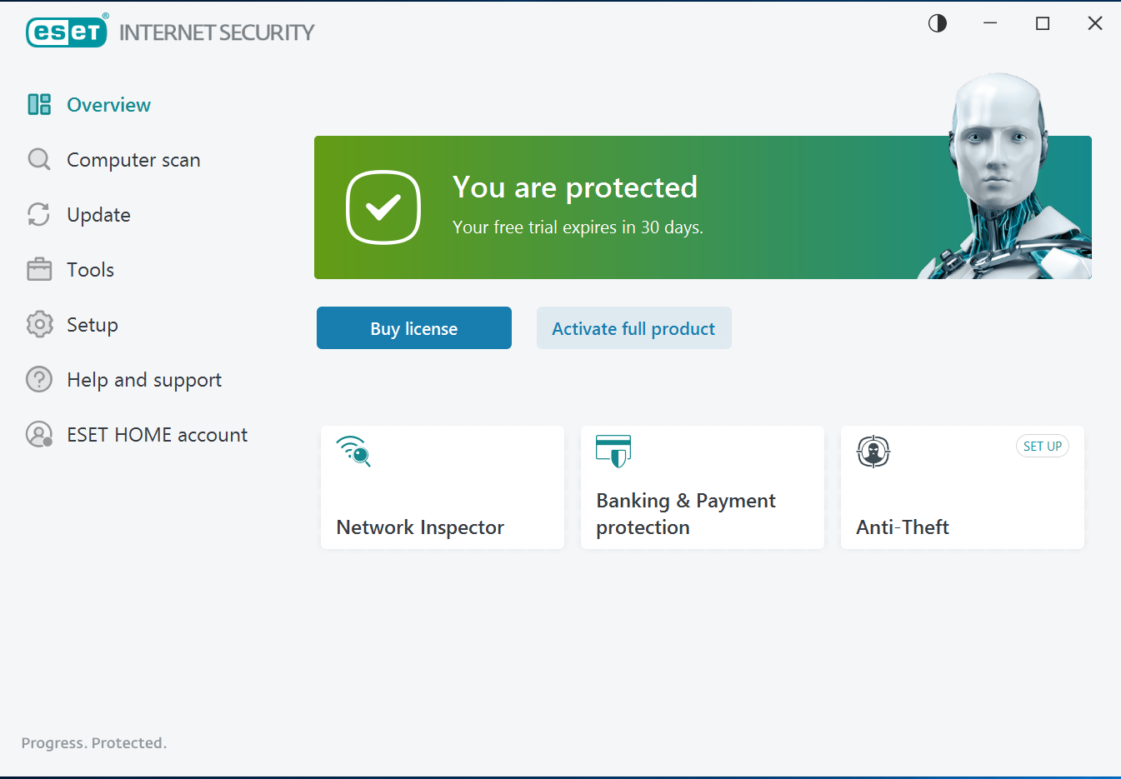The image size is (1121, 779).
Task: Open Tools via the briefcase icon
Action: pos(38,269)
